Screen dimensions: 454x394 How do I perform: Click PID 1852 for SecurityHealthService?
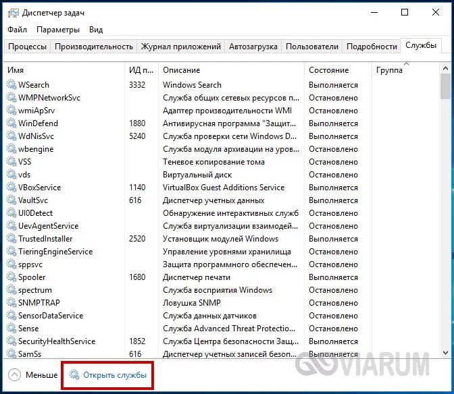137,341
